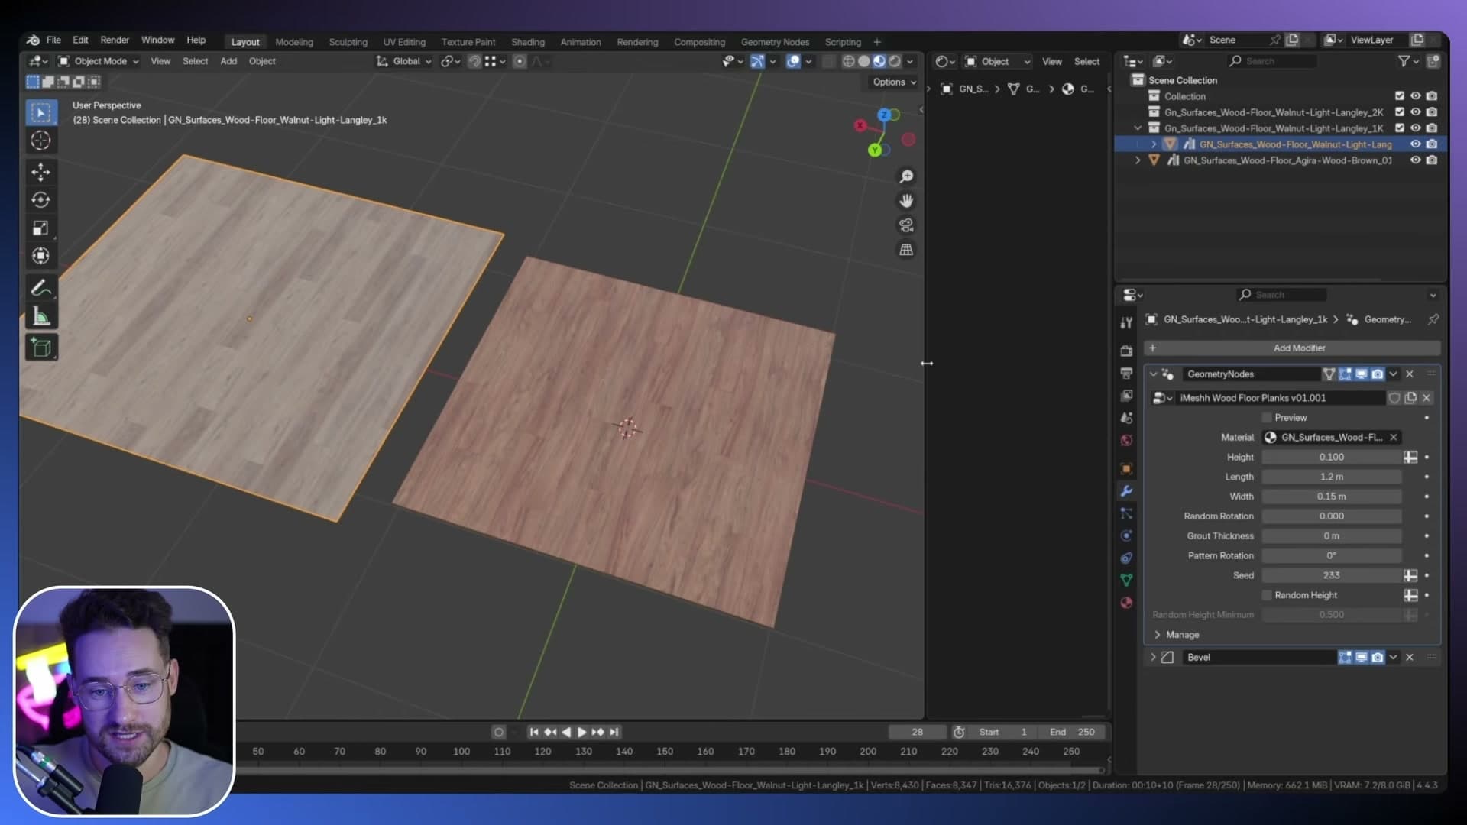
Task: Open the Render properties tab
Action: tap(1126, 351)
